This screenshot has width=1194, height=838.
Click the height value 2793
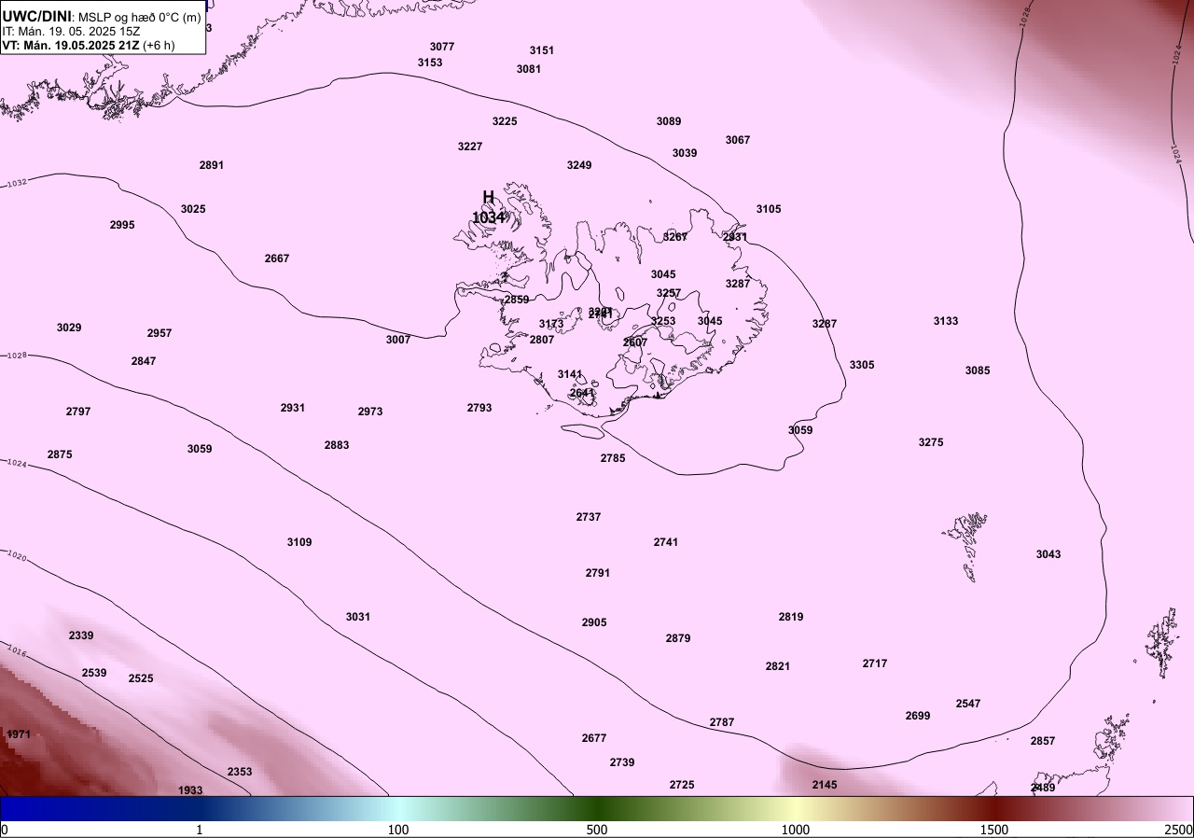click(479, 408)
